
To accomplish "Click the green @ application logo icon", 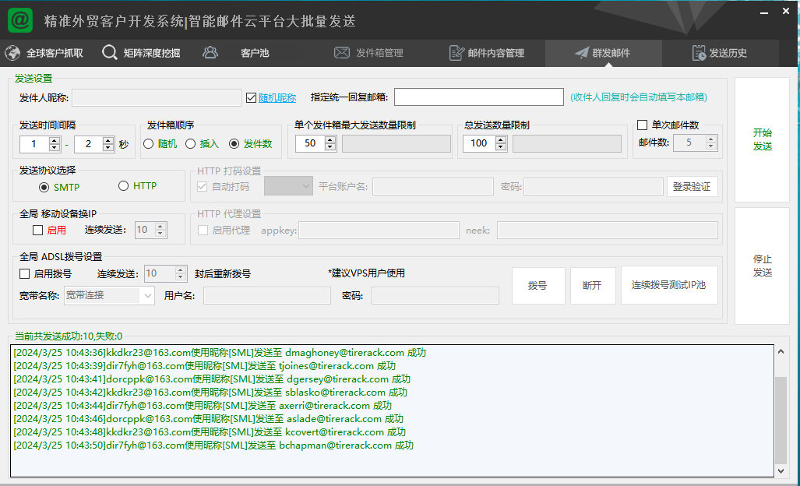I will [x=20, y=19].
